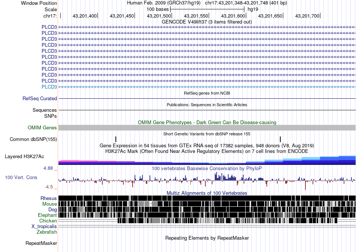Screen dimensions: 356x252
Task: Click the chr17: base position label
Action: [50, 16]
